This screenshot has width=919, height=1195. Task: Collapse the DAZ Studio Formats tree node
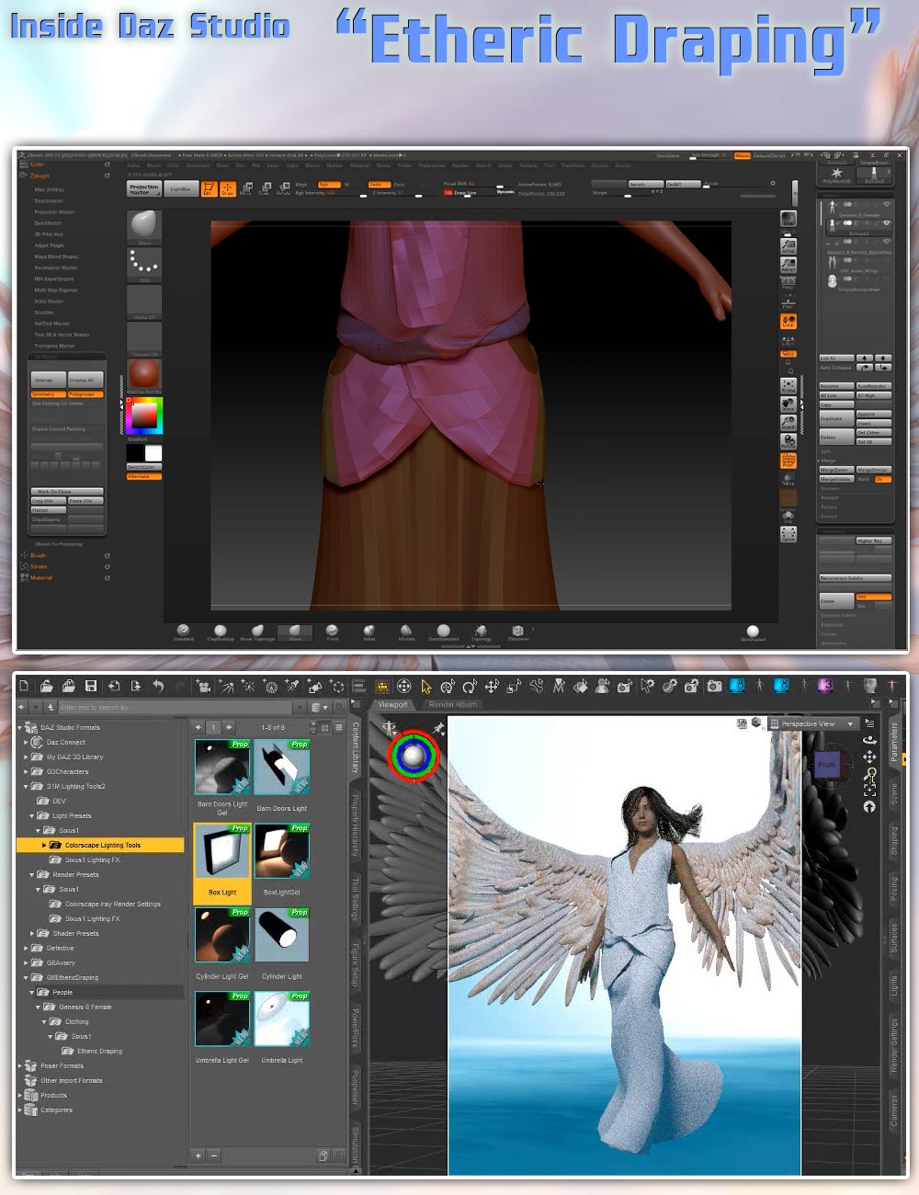click(x=21, y=727)
